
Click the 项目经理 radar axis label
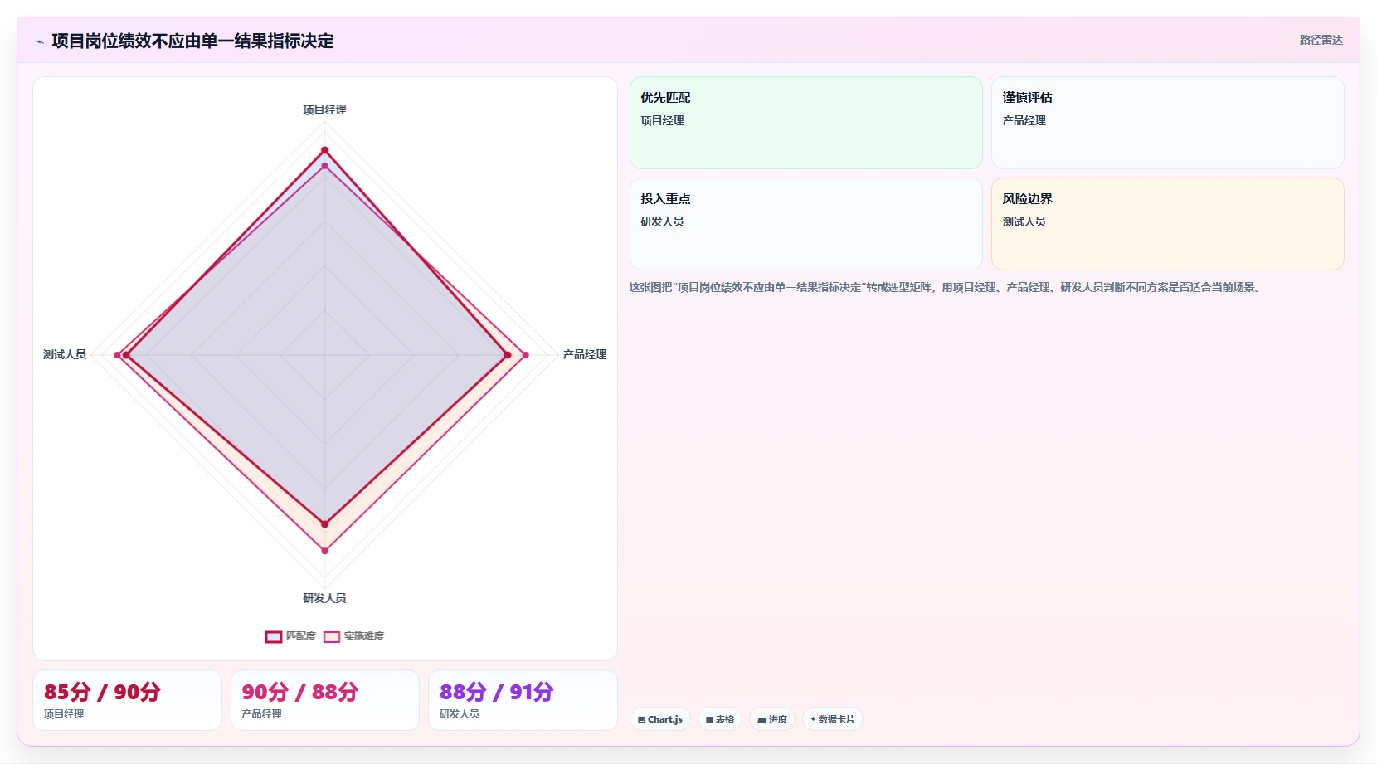click(324, 109)
